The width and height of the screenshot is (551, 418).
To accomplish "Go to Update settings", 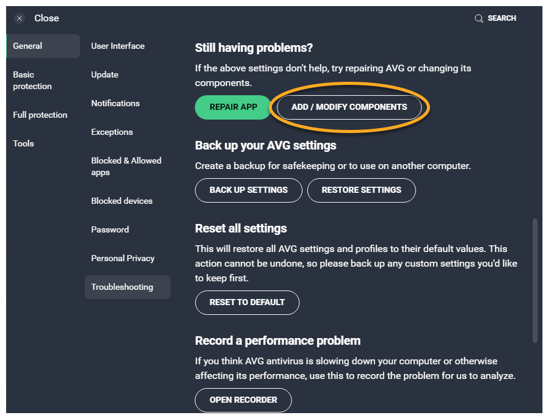I will pos(105,74).
